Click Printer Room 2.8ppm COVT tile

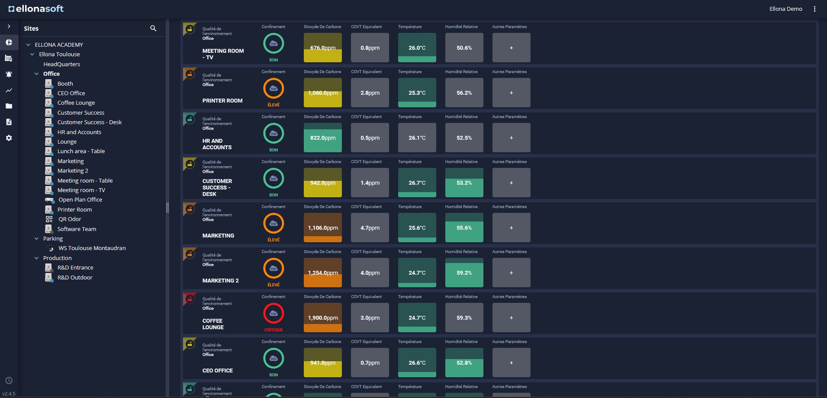pyautogui.click(x=370, y=93)
